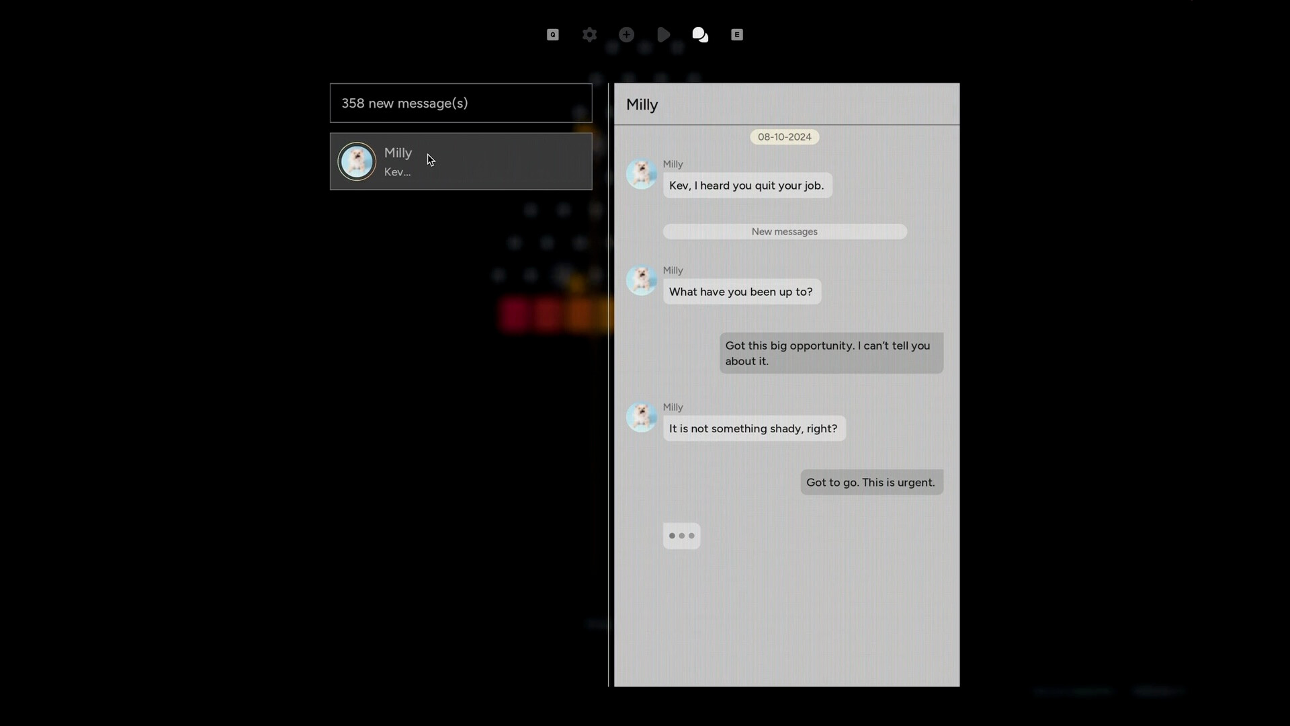This screenshot has width=1290, height=726.
Task: Click the Got this big opportunity reply bubble
Action: pos(831,353)
